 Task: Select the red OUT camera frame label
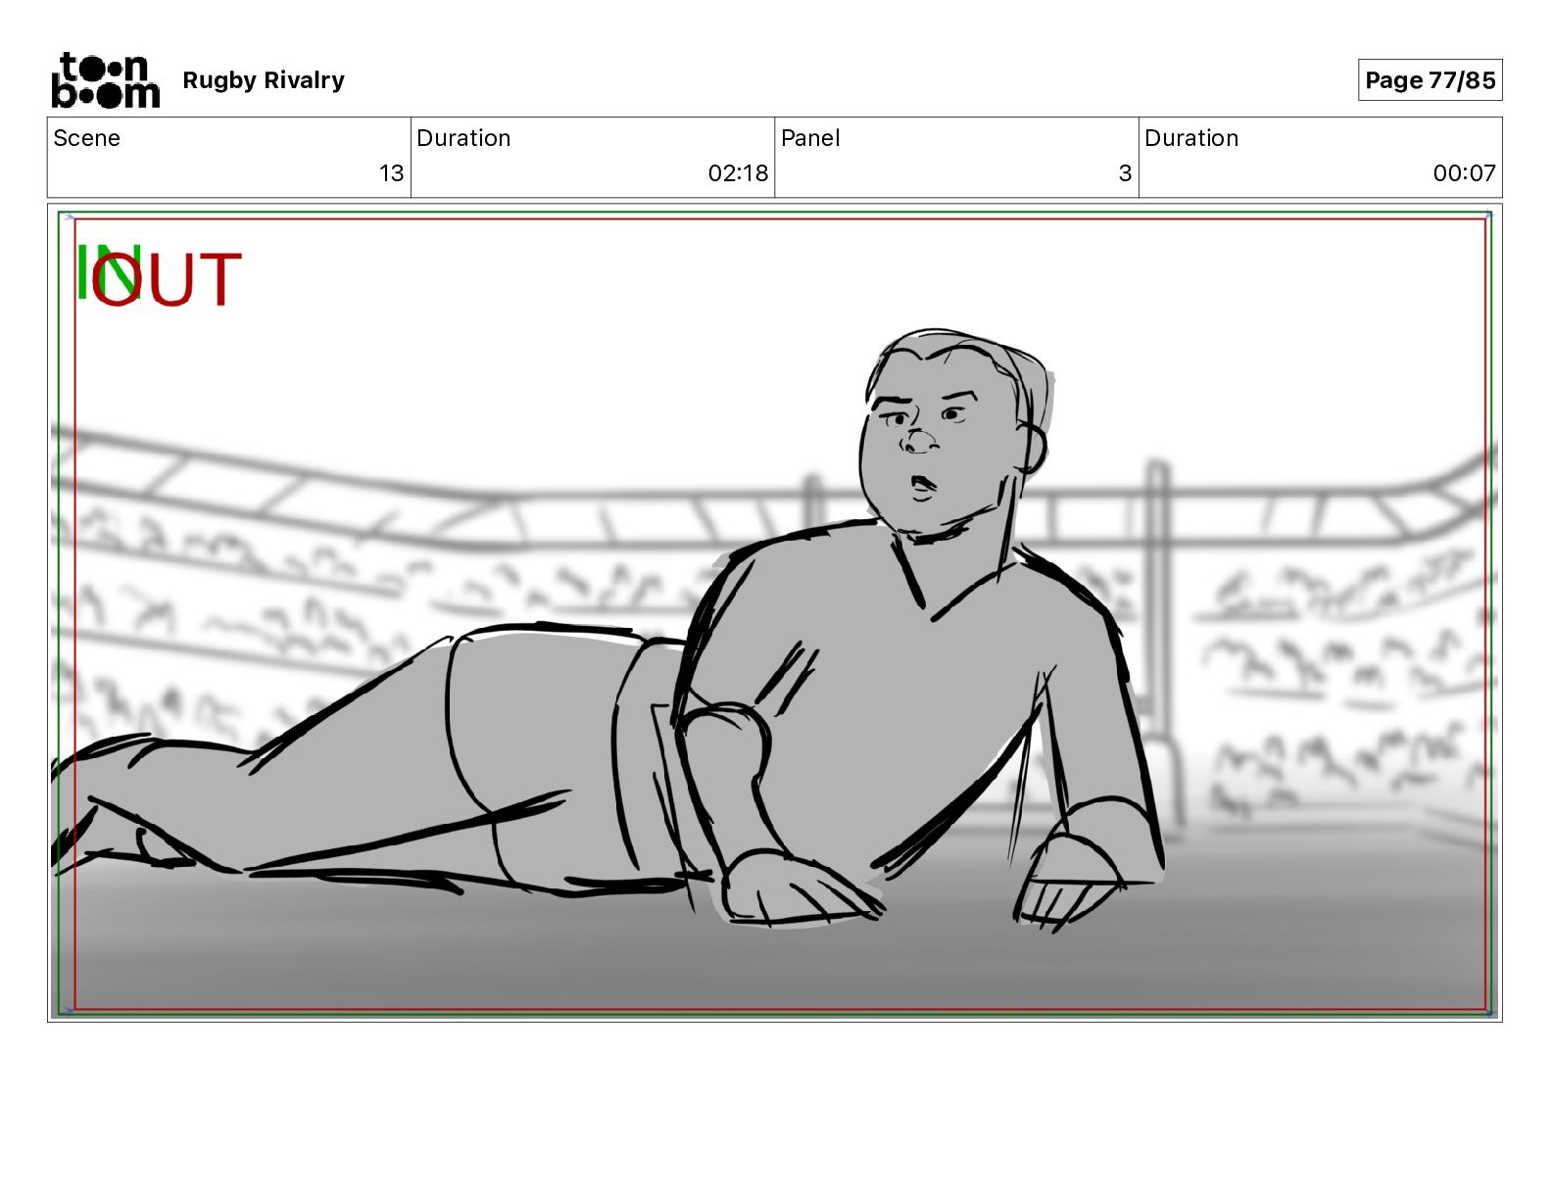pyautogui.click(x=167, y=279)
